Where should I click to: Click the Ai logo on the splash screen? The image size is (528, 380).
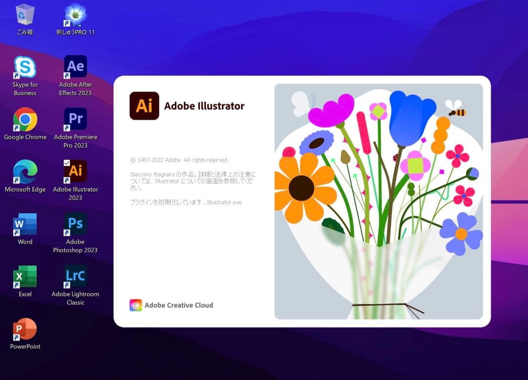pyautogui.click(x=144, y=106)
